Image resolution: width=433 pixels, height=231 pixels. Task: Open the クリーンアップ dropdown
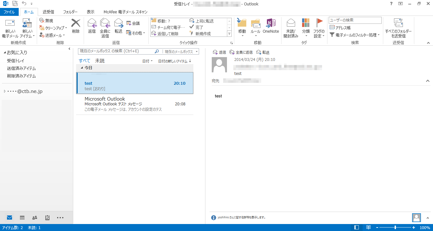tap(53, 28)
